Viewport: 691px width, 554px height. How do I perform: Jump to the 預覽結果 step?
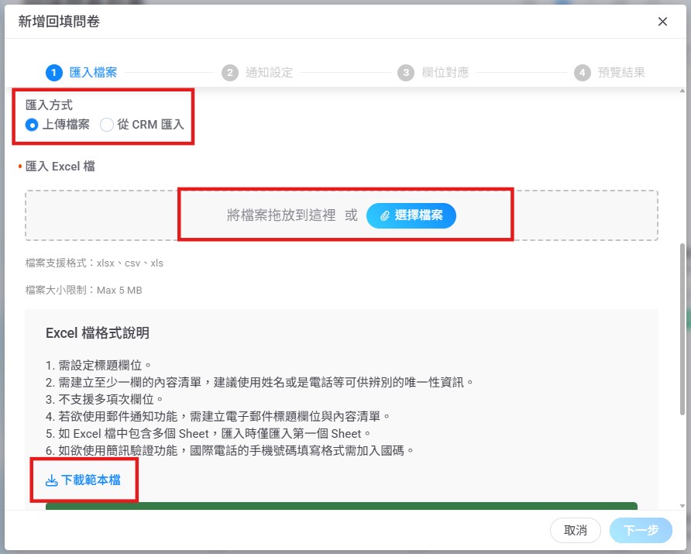click(621, 73)
